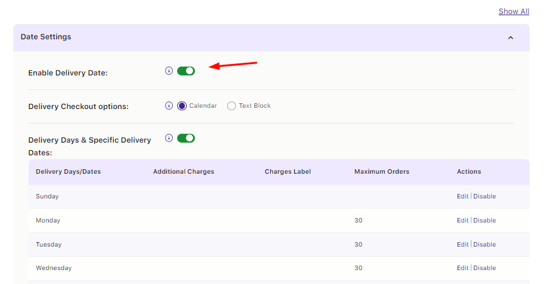Toggle the Enable Delivery Date switch
The width and height of the screenshot is (548, 284).
pos(186,71)
